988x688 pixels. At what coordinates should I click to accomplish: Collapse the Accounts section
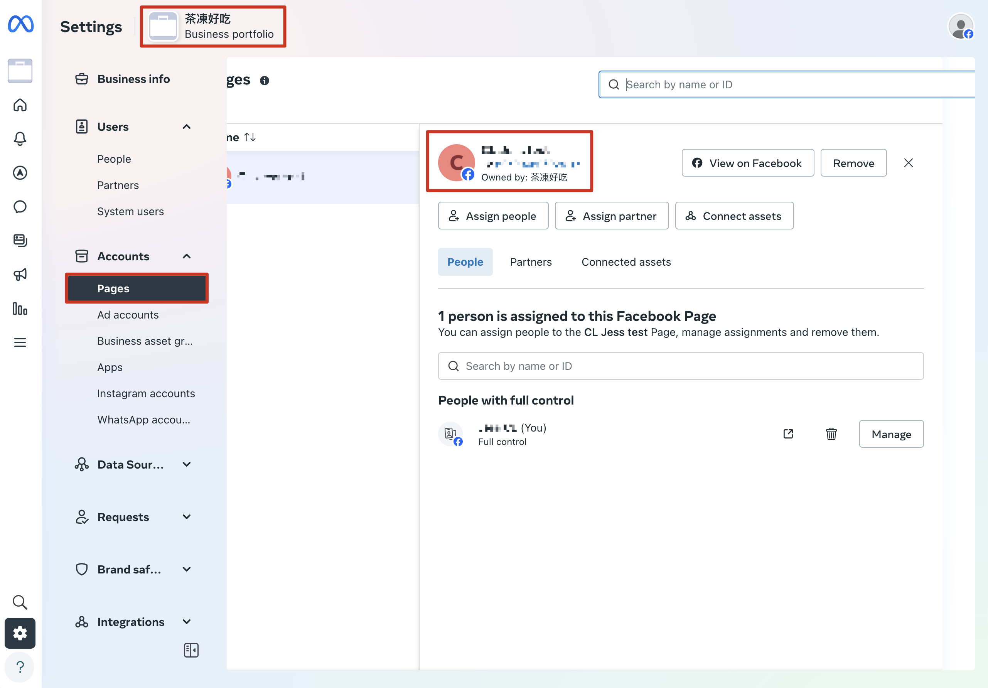(187, 256)
